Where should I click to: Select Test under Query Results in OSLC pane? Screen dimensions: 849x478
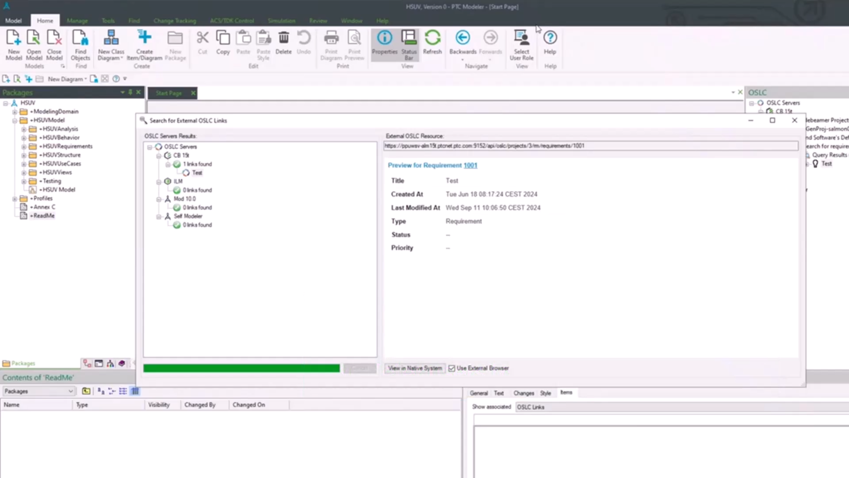click(826, 164)
